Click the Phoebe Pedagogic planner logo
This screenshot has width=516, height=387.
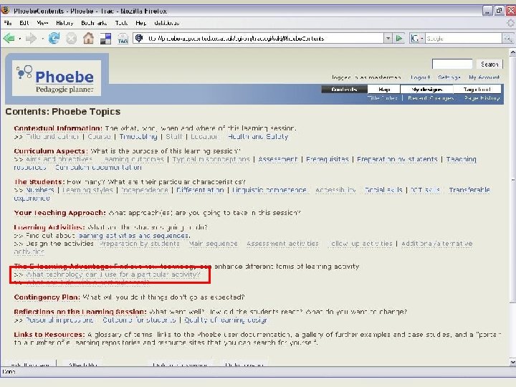pyautogui.click(x=57, y=78)
